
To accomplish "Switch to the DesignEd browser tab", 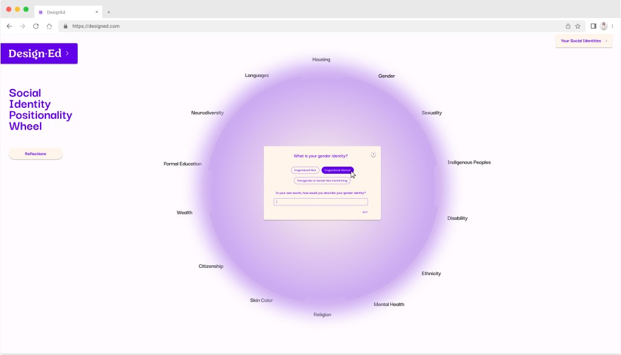I will point(67,12).
